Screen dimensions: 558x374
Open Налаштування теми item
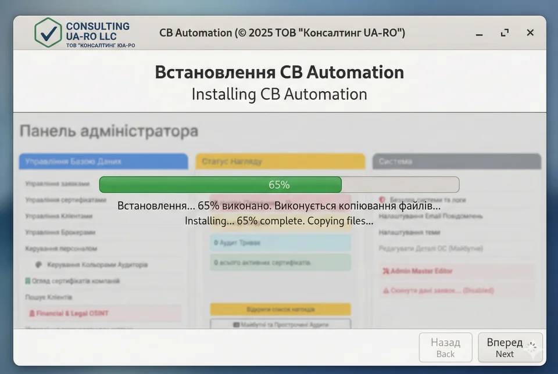click(x=409, y=232)
